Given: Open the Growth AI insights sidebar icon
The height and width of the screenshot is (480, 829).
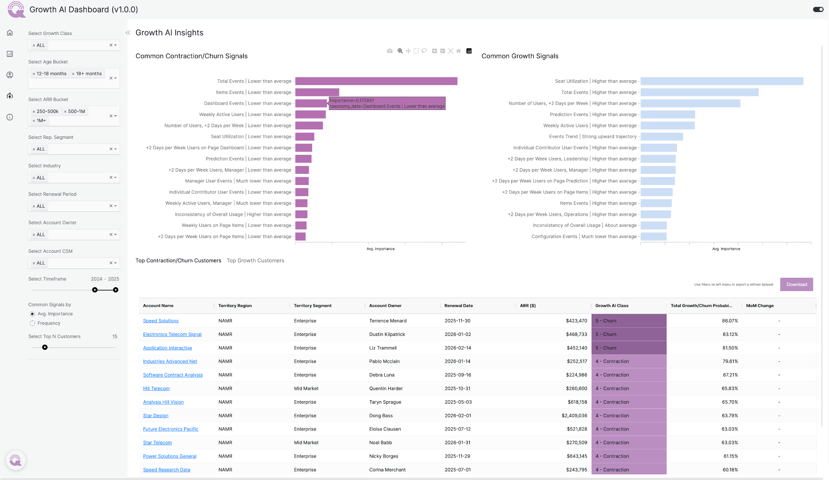Looking at the screenshot, I should (x=10, y=96).
